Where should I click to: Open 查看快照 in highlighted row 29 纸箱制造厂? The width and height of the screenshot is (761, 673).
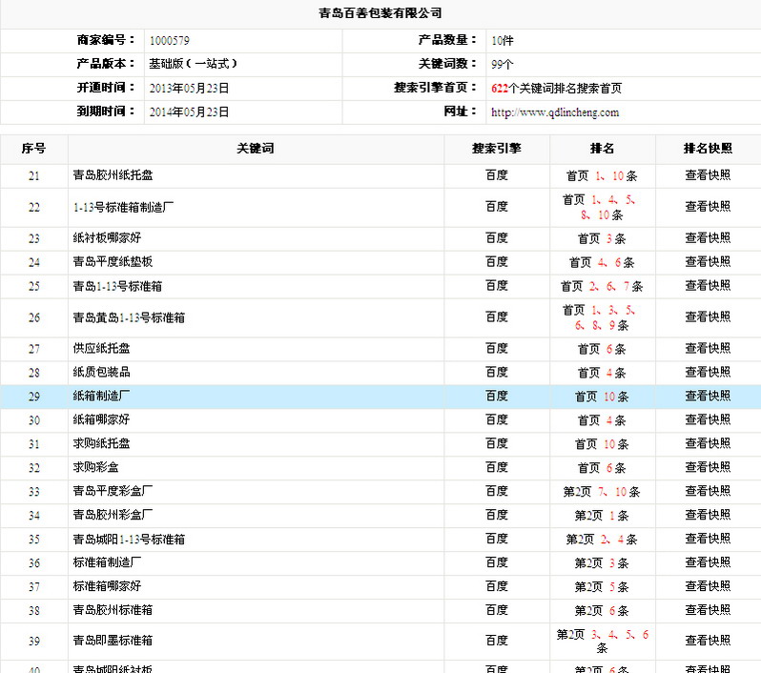[708, 396]
